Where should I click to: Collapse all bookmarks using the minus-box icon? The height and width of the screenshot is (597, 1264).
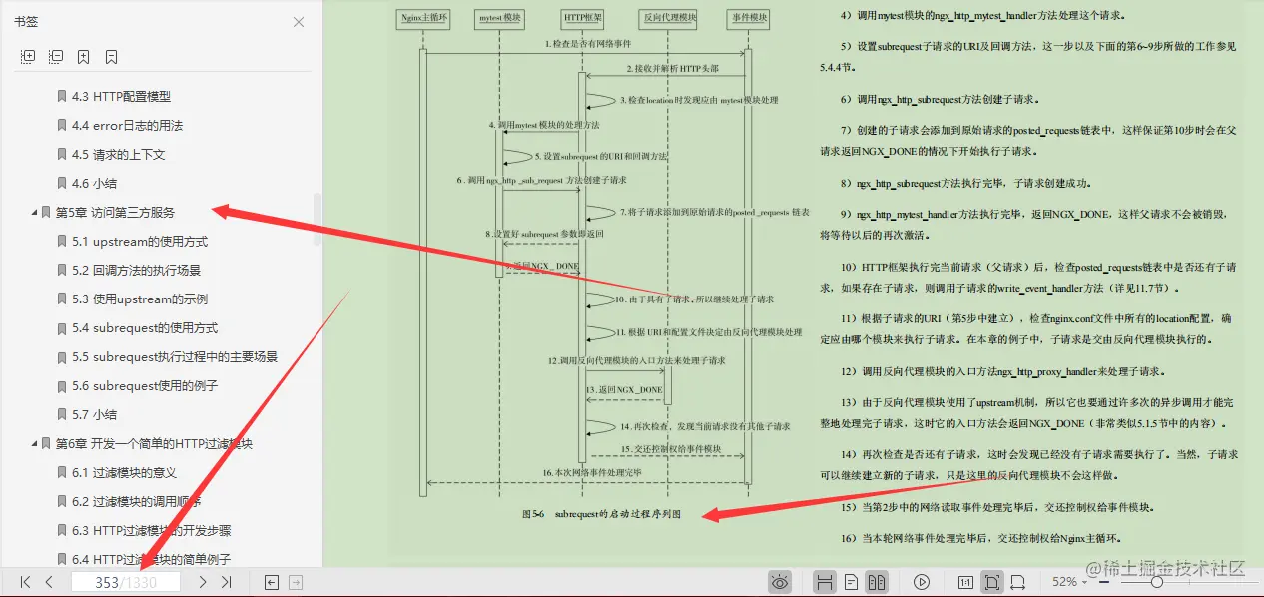tap(56, 57)
